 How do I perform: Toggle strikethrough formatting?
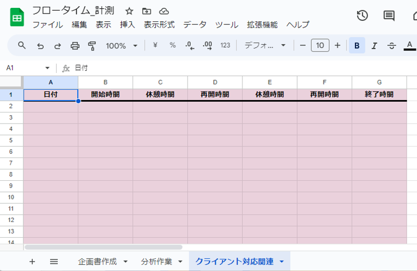(x=391, y=46)
